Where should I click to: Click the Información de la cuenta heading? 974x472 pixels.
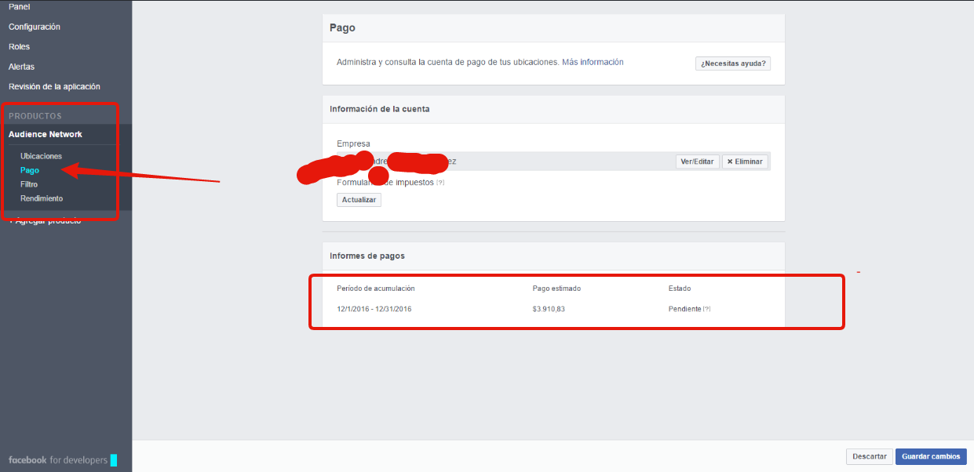click(379, 109)
